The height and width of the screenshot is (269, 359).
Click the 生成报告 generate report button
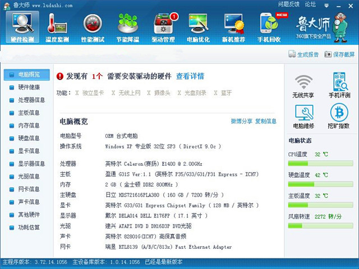point(303,54)
